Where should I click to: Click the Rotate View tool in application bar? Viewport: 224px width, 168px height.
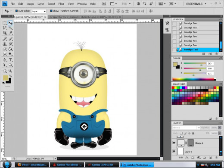coord(151,4)
